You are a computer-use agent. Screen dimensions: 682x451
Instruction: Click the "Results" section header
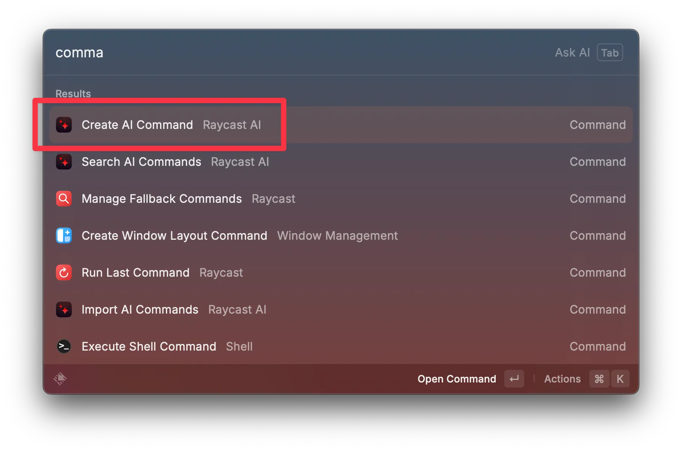tap(73, 94)
